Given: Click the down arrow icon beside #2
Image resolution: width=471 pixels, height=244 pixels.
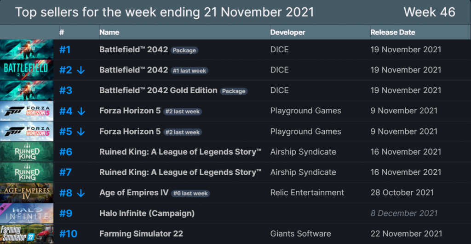Looking at the screenshot, I should (x=81, y=70).
